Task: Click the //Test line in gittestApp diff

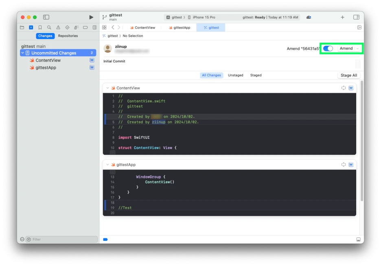Action: coord(125,208)
